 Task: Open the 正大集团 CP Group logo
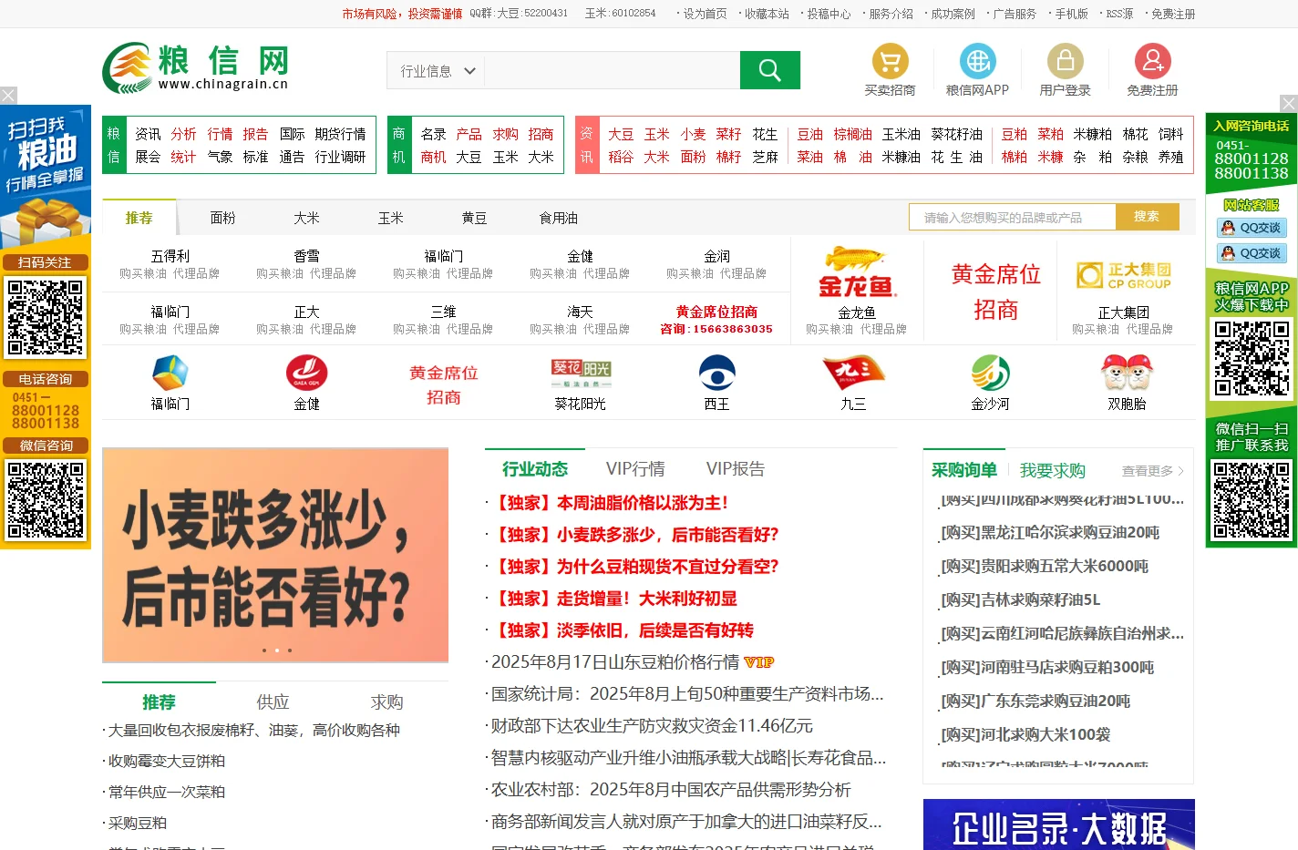pos(1123,275)
